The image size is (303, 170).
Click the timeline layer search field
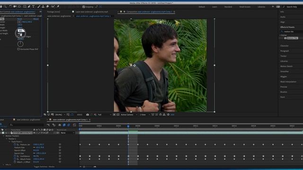[x=27, y=125]
